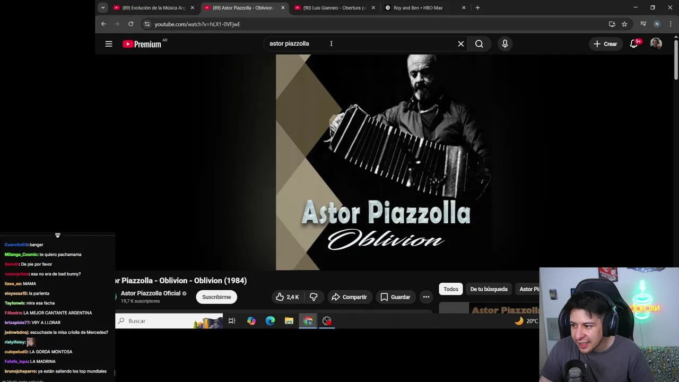The width and height of the screenshot is (679, 382).
Task: Open the Chrome media controls icon
Action: [643, 24]
